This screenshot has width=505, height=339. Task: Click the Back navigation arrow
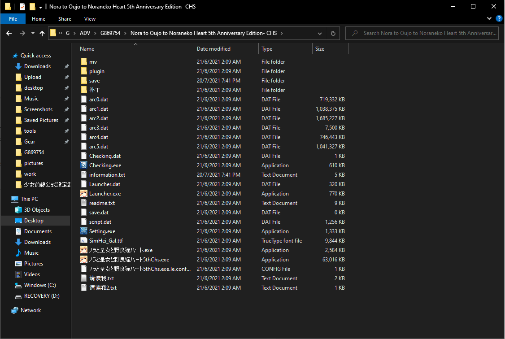[9, 33]
